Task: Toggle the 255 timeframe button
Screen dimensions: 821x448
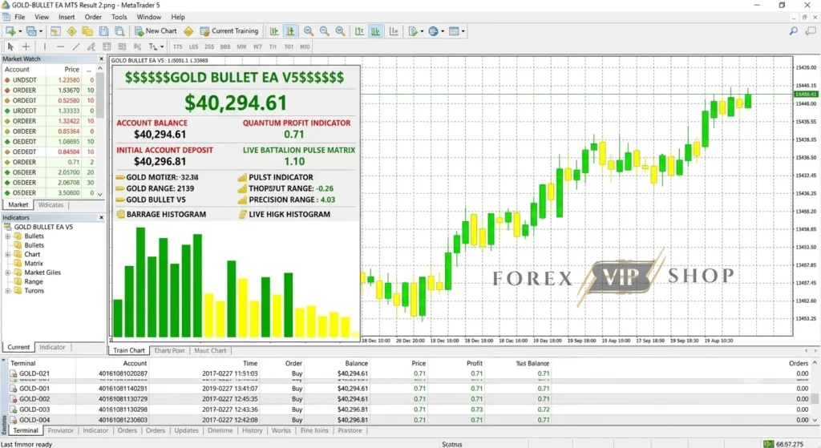Action: click(x=209, y=46)
